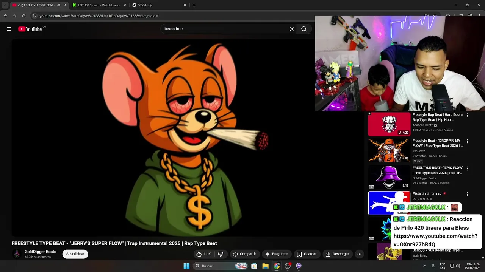Clear the YouTube search box text
Screen dimensions: 485x272
pos(292,29)
